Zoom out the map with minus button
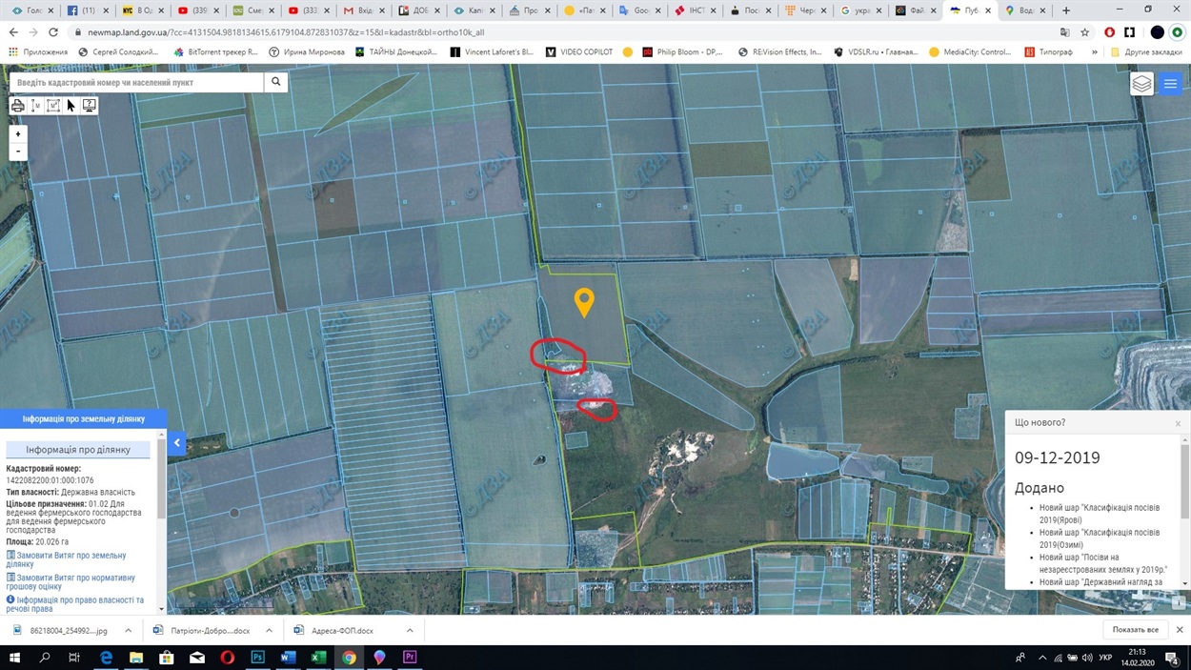This screenshot has width=1191, height=670. 18,152
